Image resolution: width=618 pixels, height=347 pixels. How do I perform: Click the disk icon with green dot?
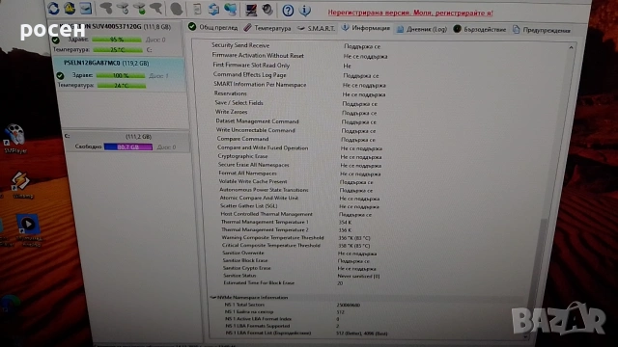(139, 9)
